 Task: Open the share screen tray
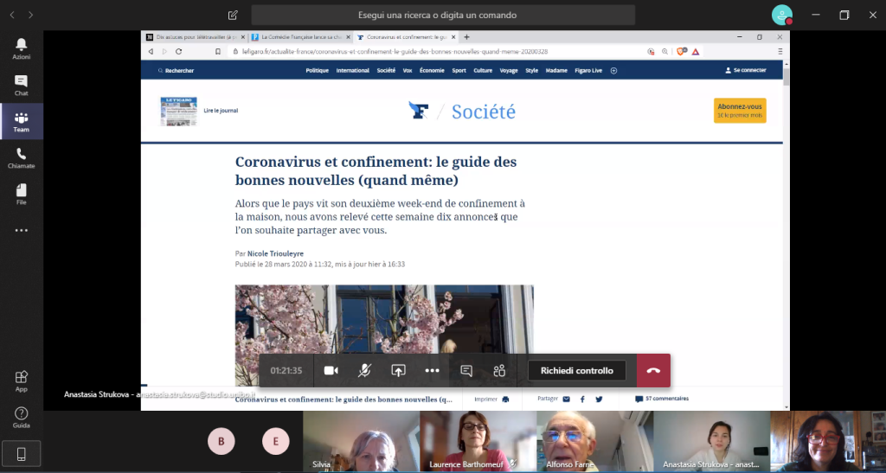click(398, 370)
